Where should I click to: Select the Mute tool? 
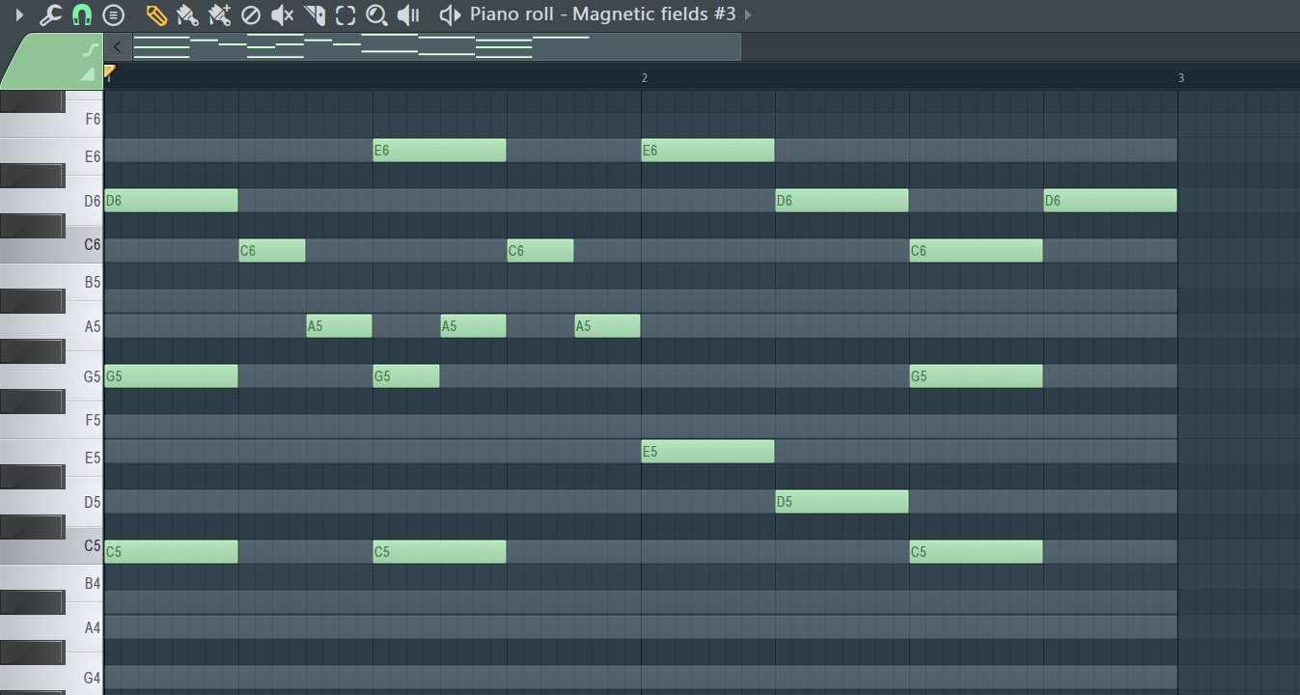point(282,14)
